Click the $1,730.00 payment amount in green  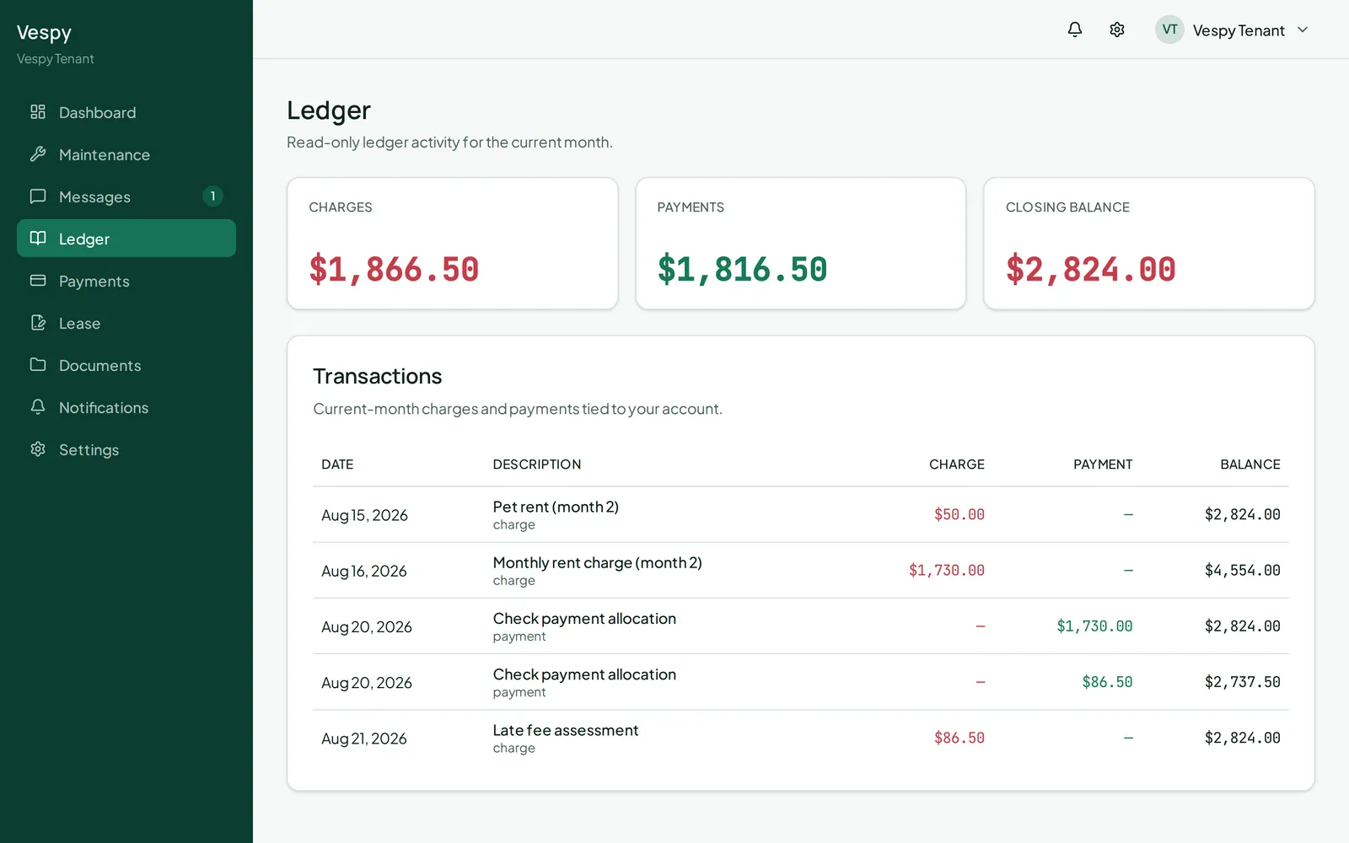point(1094,626)
